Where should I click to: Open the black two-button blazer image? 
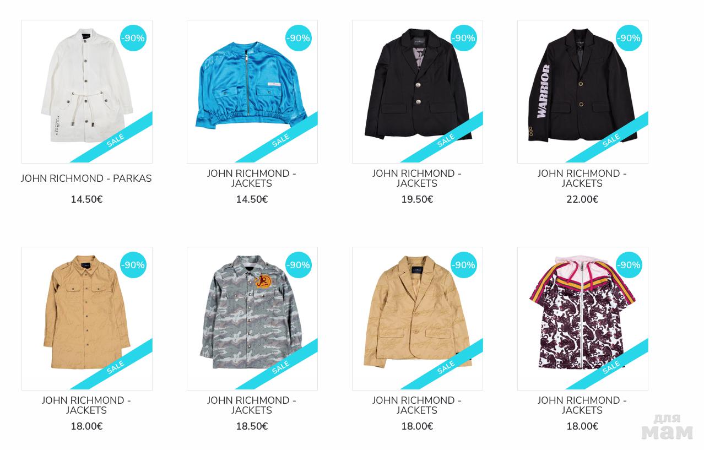[418, 91]
